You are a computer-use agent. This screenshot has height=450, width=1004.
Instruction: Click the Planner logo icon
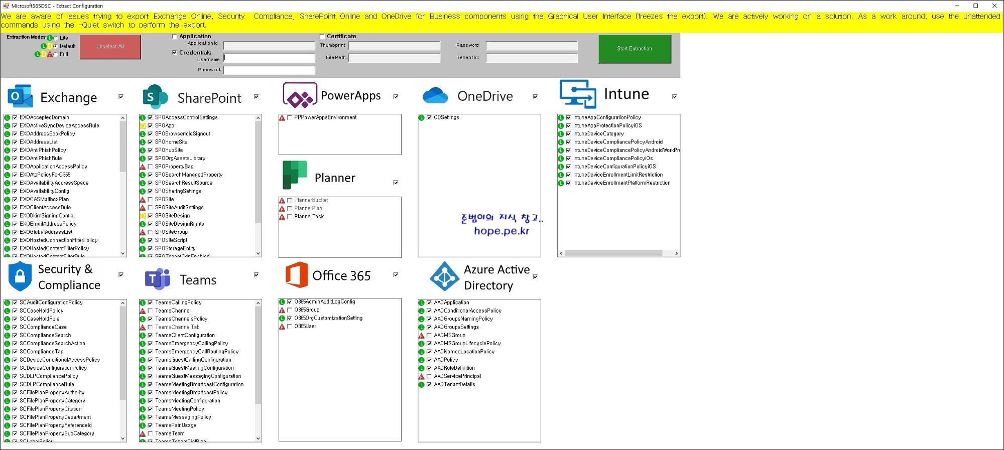pyautogui.click(x=295, y=175)
